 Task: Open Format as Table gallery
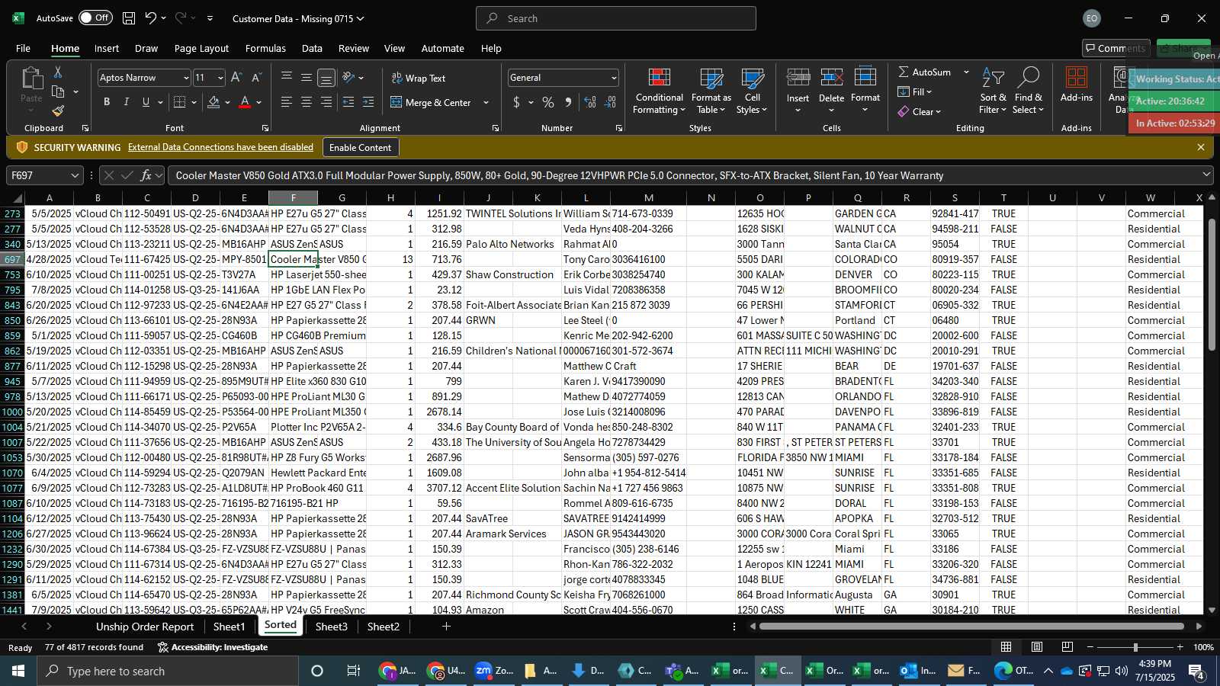[x=711, y=91]
